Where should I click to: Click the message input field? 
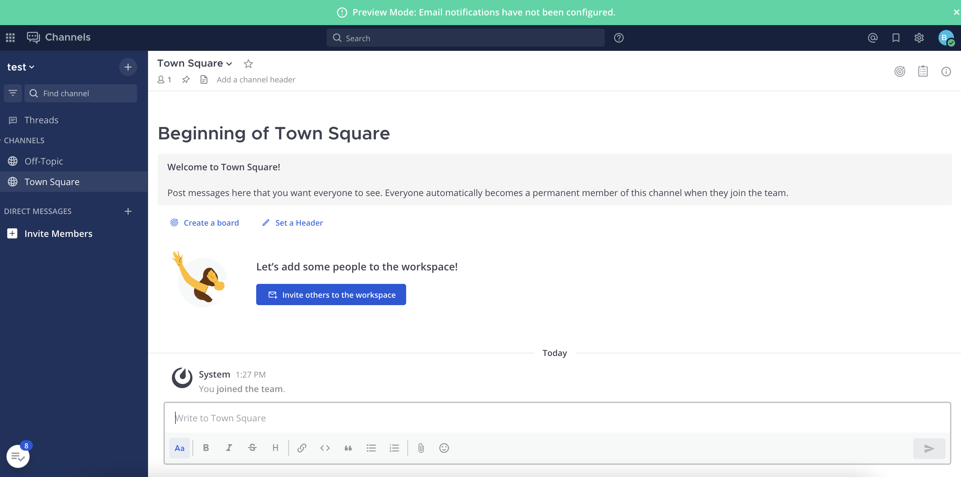pyautogui.click(x=554, y=417)
